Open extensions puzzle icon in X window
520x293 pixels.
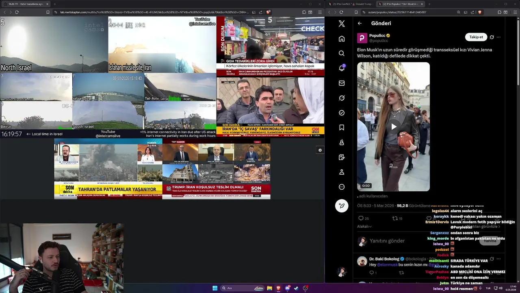point(500,12)
